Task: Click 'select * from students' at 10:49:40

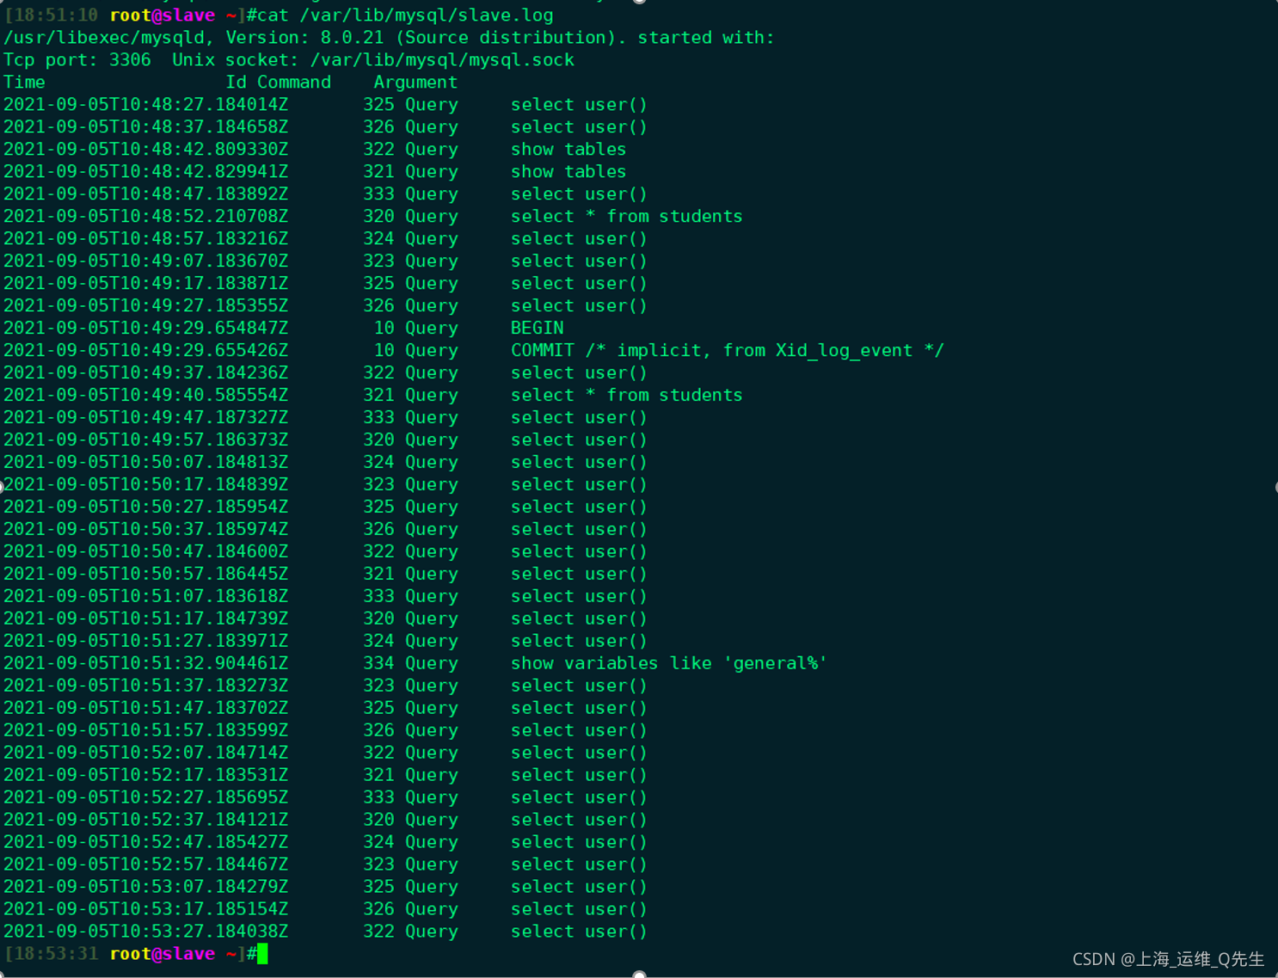Action: coord(627,396)
